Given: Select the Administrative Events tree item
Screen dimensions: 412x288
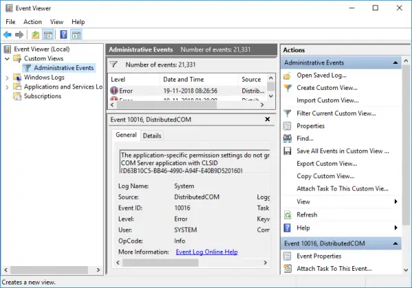Looking at the screenshot, I should [x=64, y=68].
